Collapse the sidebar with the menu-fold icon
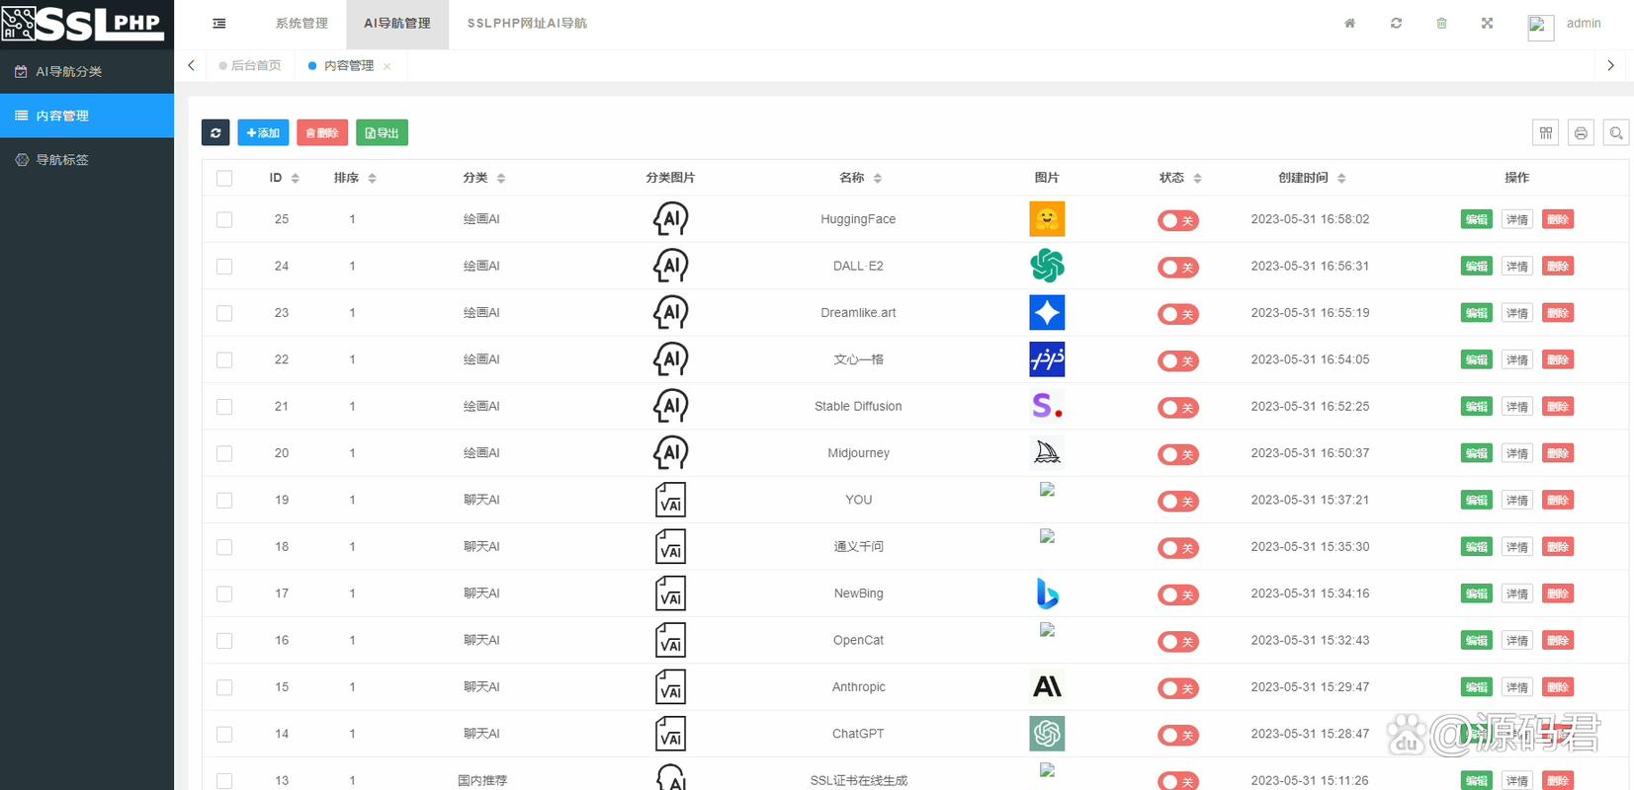 [x=219, y=23]
